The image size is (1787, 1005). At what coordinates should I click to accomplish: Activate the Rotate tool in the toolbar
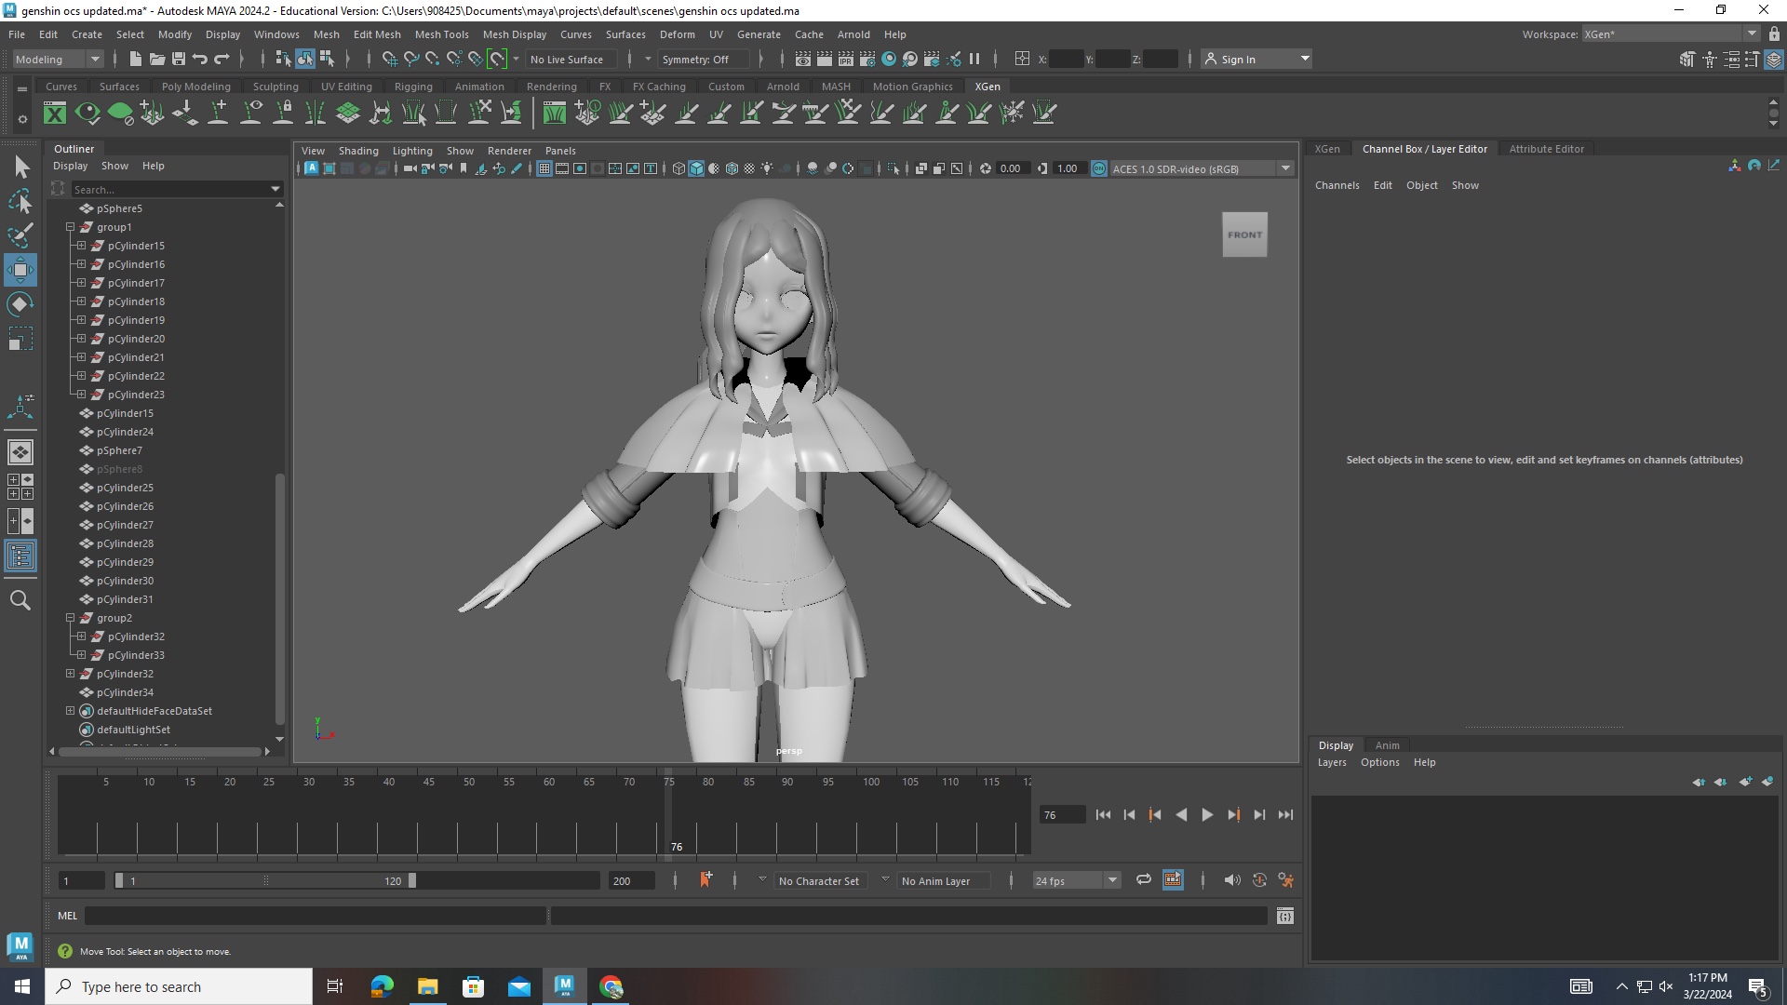pyautogui.click(x=20, y=302)
